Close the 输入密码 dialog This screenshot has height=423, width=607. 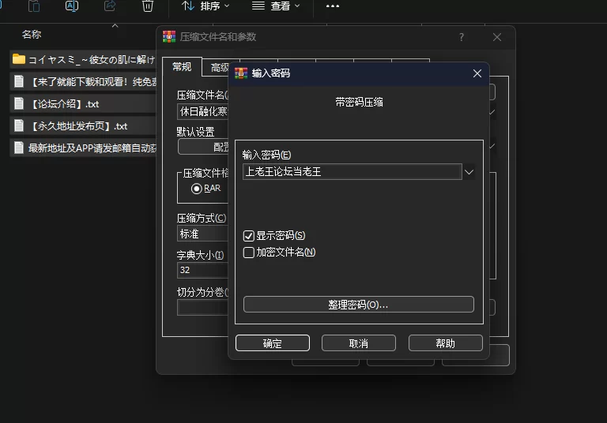(477, 73)
